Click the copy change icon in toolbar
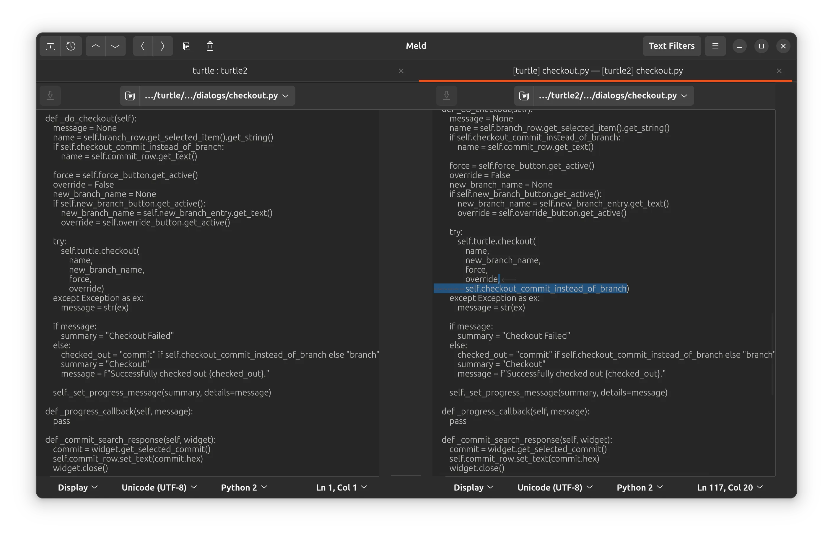 (x=187, y=46)
